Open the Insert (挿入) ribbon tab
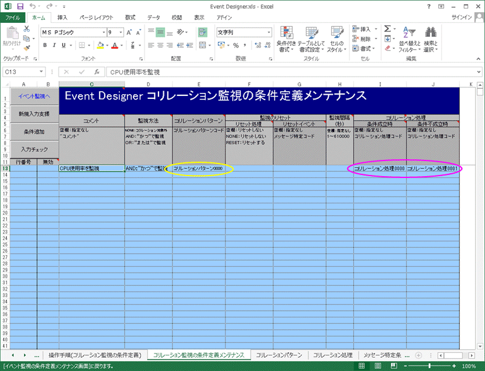 click(x=62, y=17)
